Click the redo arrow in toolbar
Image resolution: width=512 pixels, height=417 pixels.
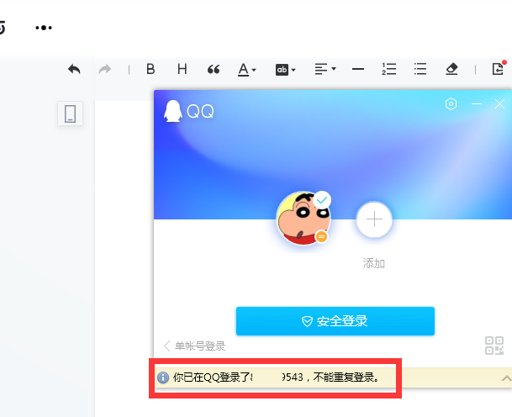click(x=105, y=69)
